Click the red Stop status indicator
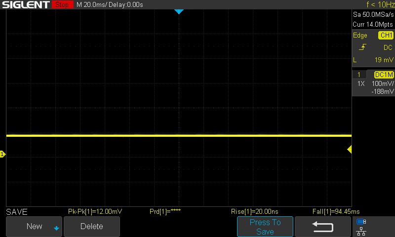This screenshot has width=395, height=237. 62,4
